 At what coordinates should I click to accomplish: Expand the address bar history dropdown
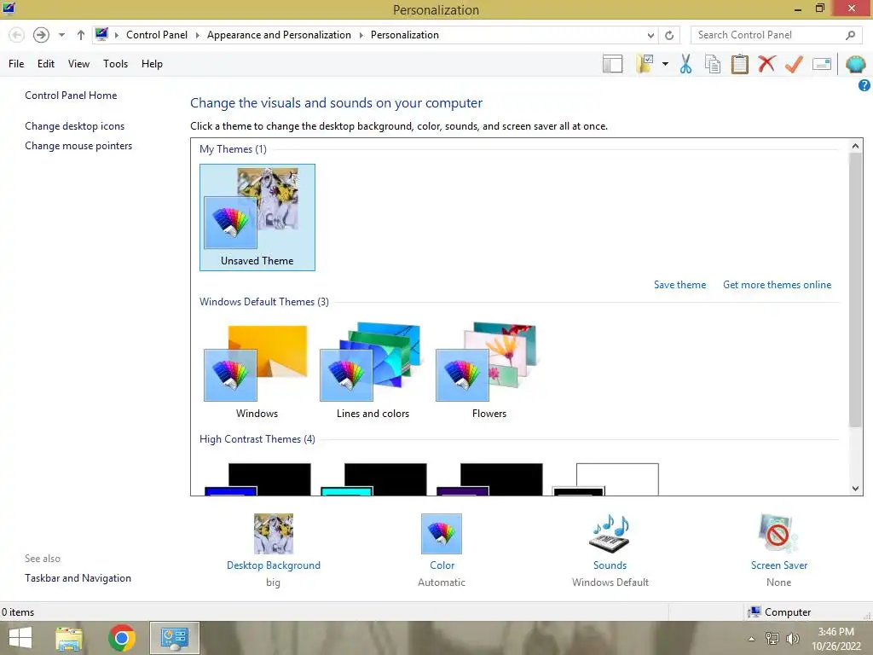click(x=650, y=35)
